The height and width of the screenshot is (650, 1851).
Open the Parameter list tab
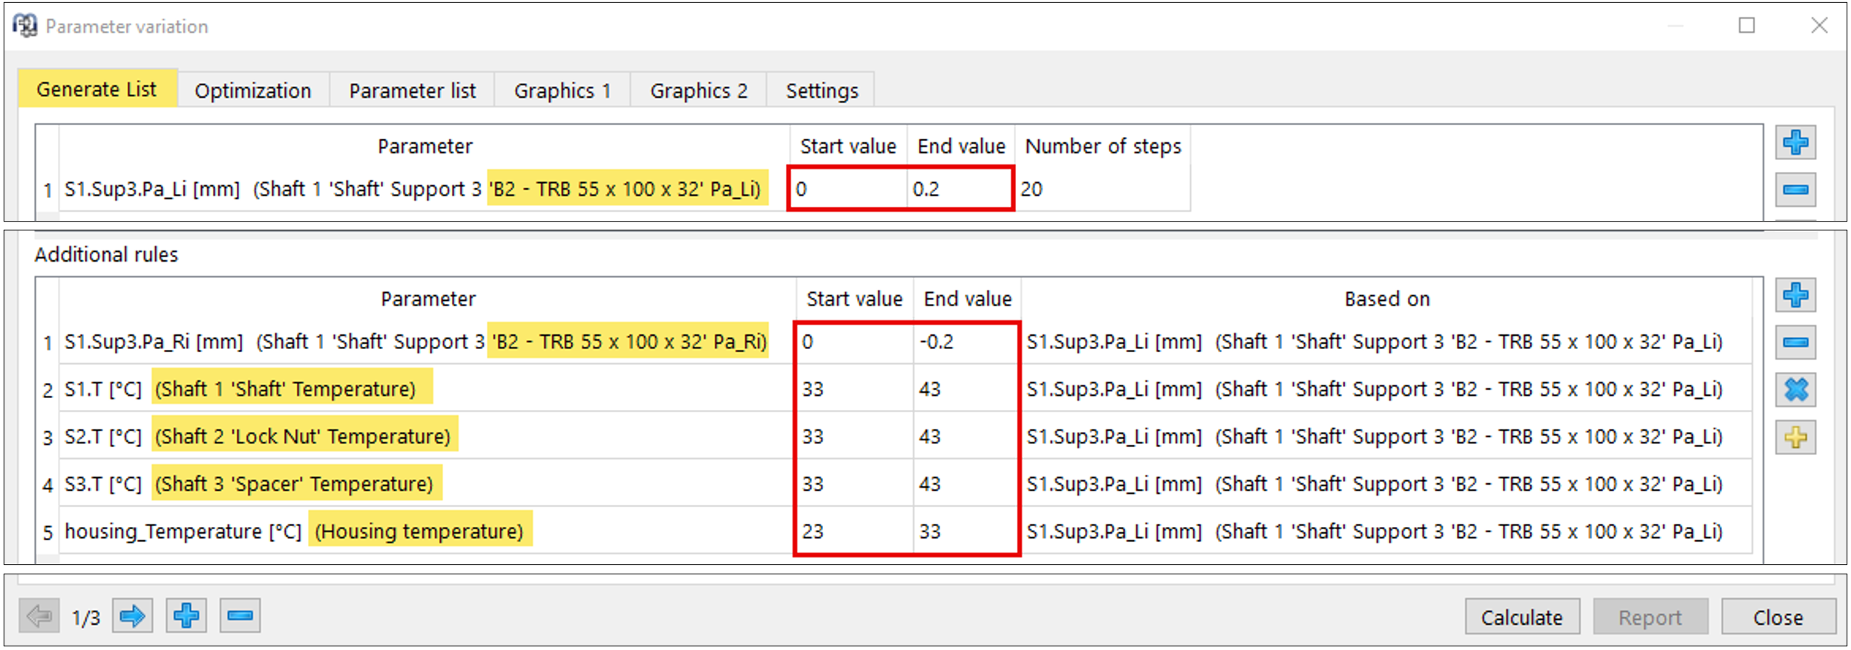(x=412, y=90)
